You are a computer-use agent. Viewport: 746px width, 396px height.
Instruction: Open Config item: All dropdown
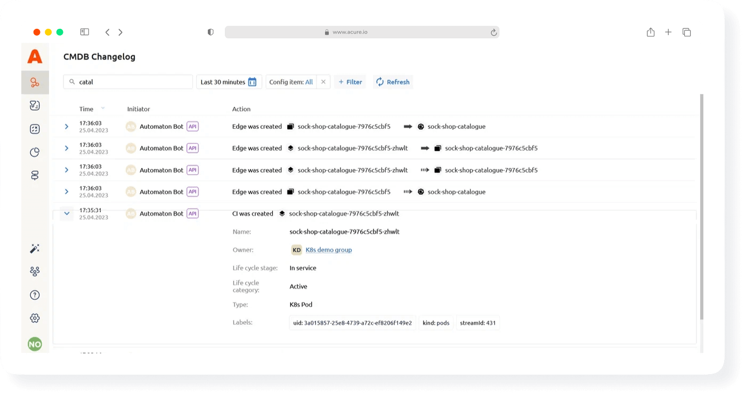tap(291, 82)
